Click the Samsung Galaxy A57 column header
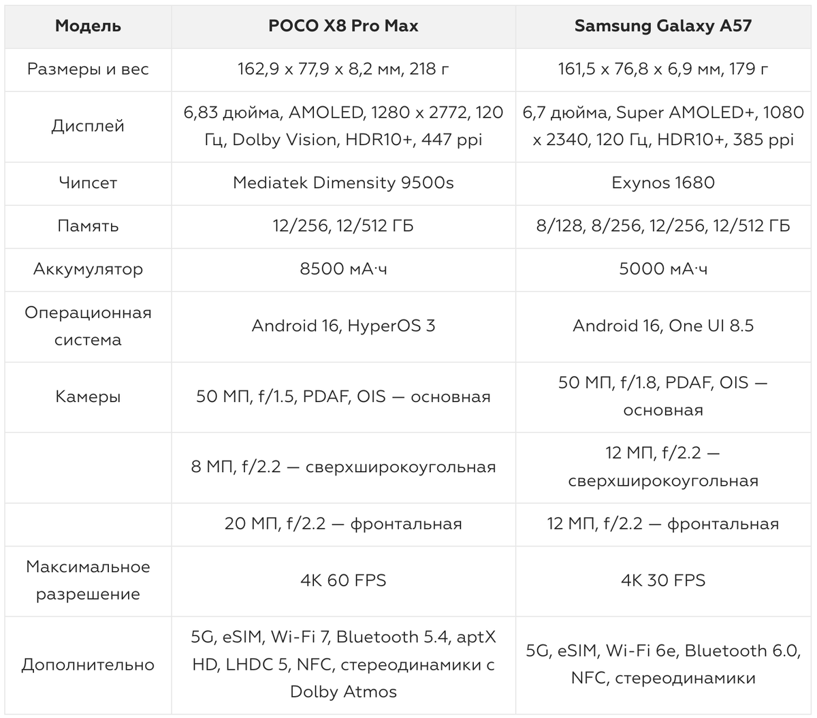The width and height of the screenshot is (817, 718). pos(663,26)
